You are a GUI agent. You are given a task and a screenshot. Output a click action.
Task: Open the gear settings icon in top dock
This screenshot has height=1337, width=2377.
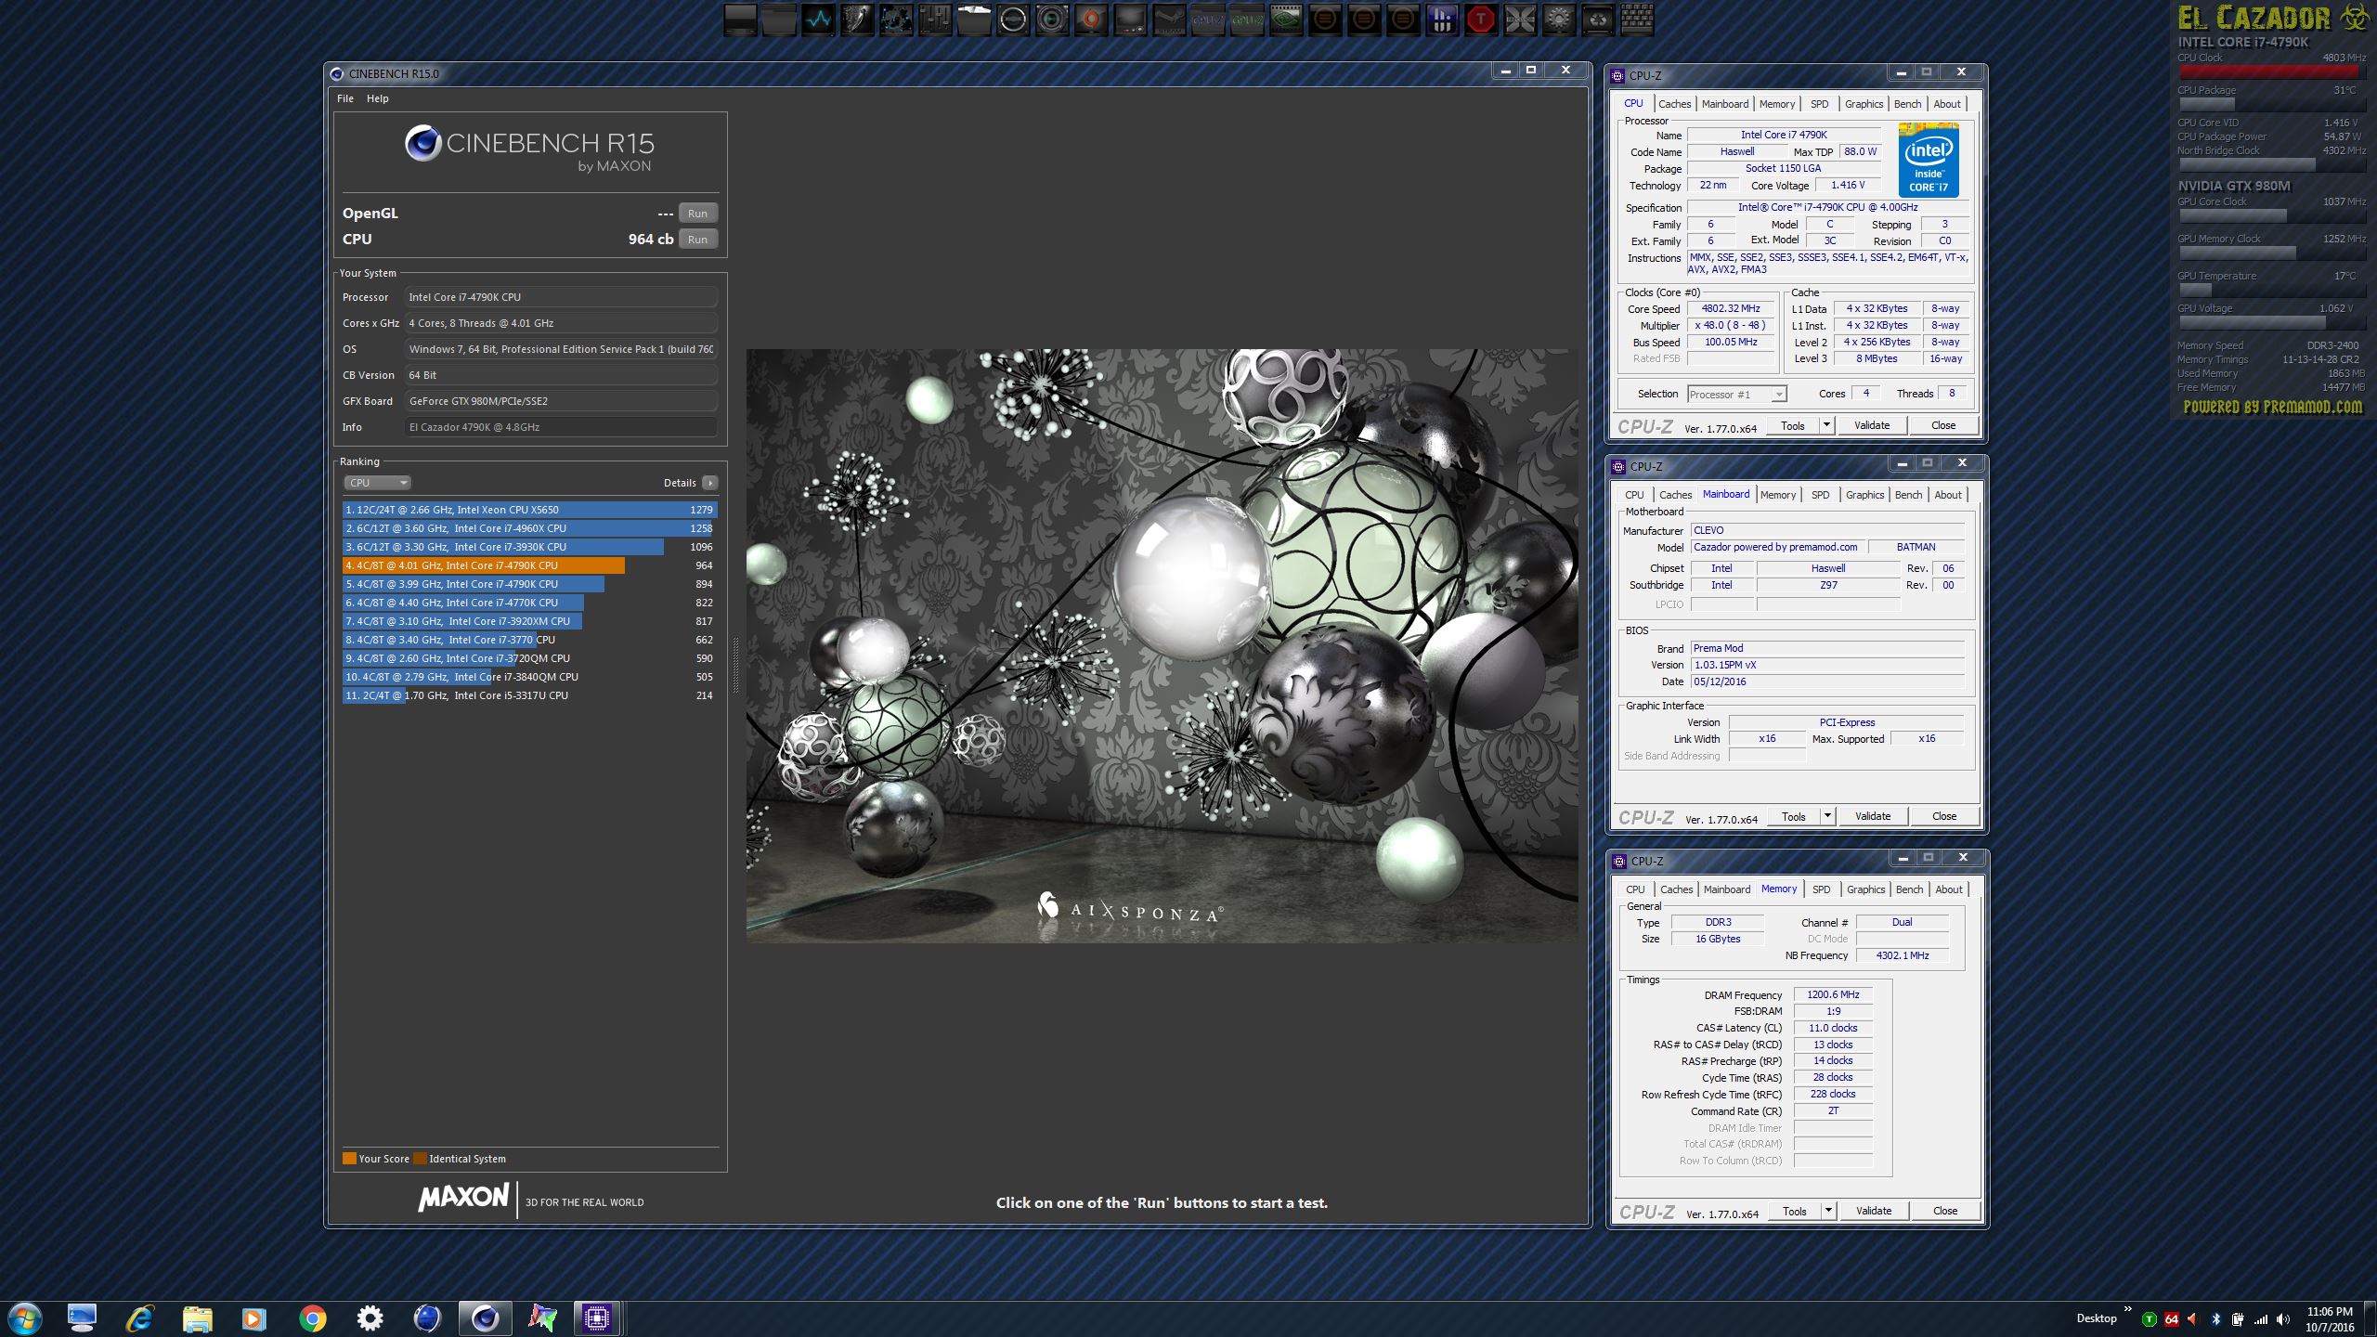pos(1559,19)
